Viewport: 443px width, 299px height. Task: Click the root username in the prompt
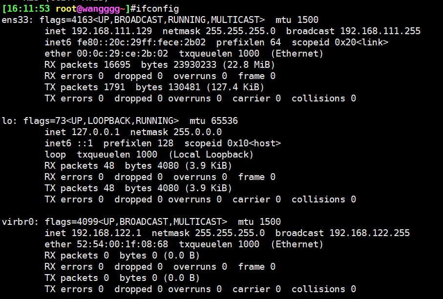[x=66, y=9]
